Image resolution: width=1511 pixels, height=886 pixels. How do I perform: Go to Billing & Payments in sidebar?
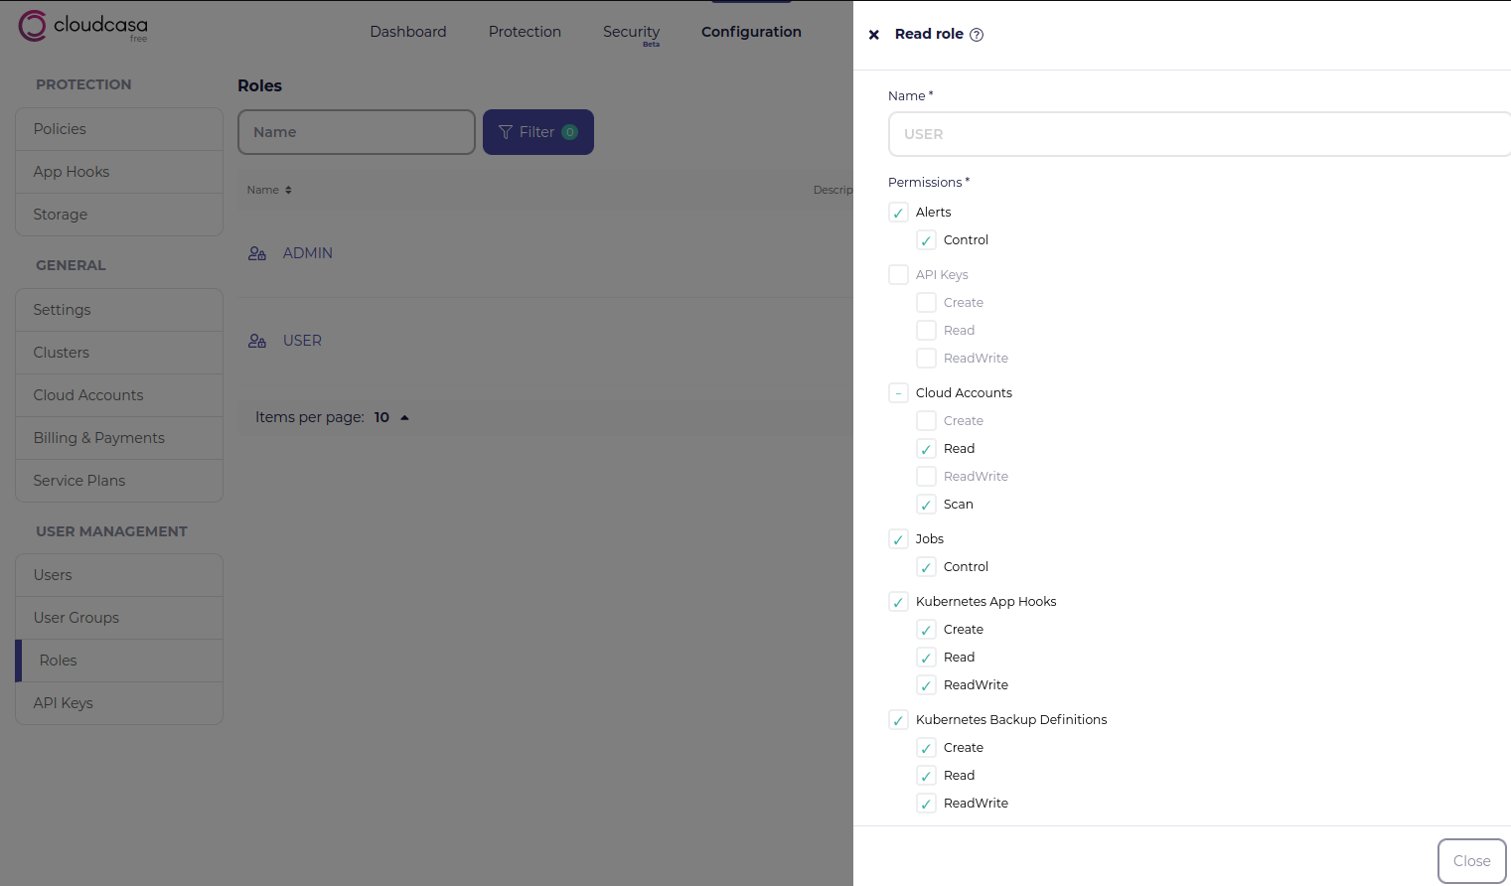point(119,438)
